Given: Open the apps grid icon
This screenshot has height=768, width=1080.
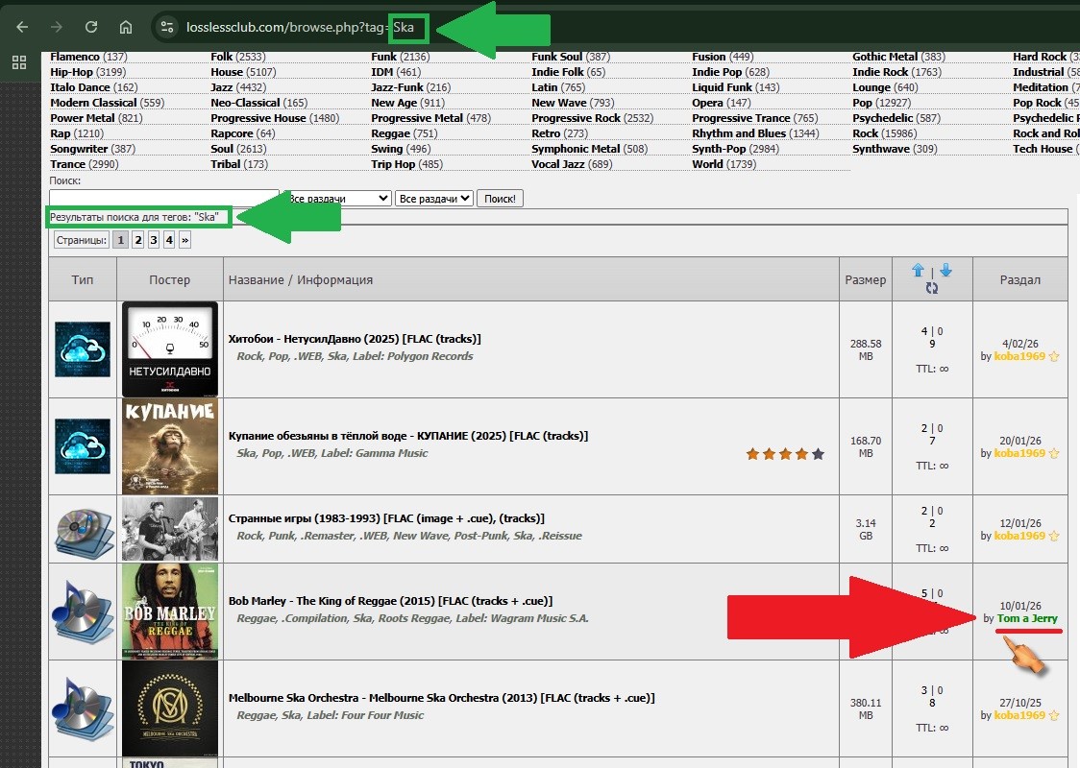Looking at the screenshot, I should (x=19, y=62).
